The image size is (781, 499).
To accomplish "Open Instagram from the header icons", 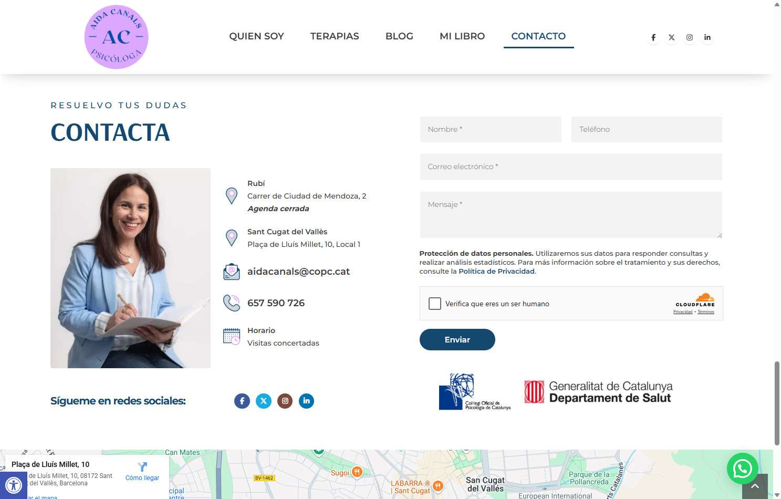I will [690, 37].
